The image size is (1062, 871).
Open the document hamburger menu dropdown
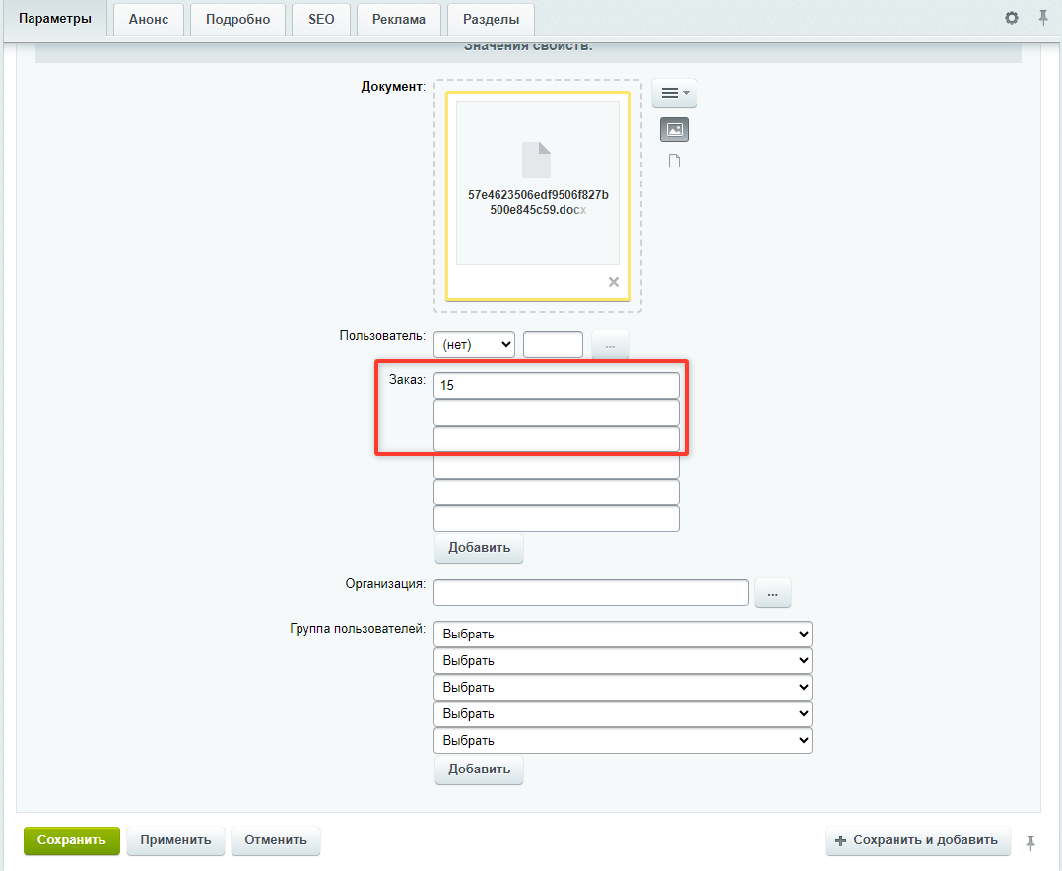coord(674,93)
